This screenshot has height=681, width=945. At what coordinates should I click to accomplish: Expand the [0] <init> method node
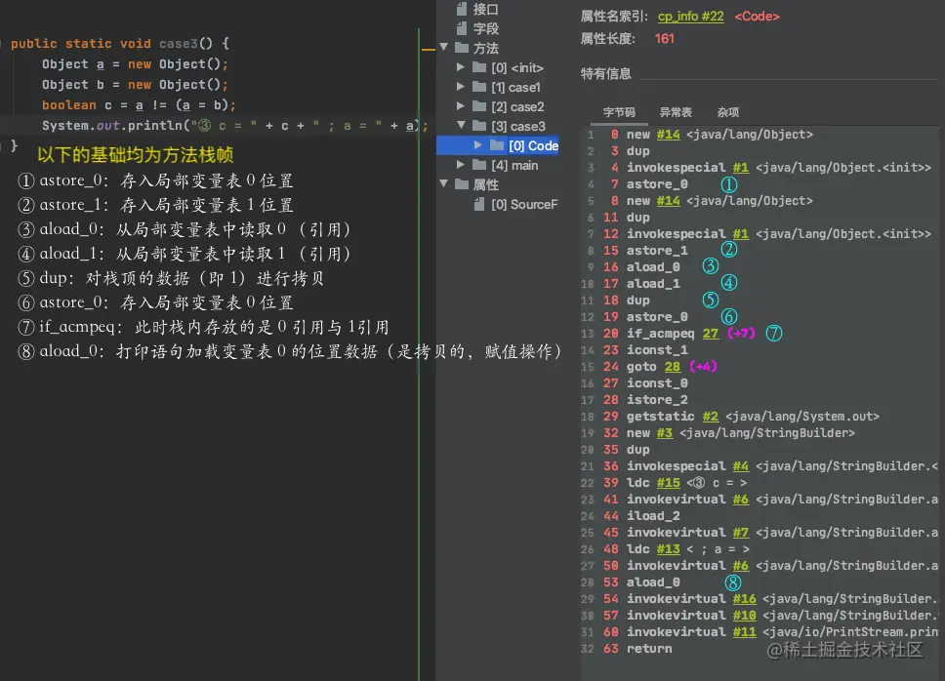pos(461,67)
